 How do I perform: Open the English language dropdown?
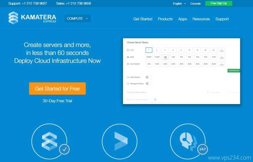[x=179, y=3]
